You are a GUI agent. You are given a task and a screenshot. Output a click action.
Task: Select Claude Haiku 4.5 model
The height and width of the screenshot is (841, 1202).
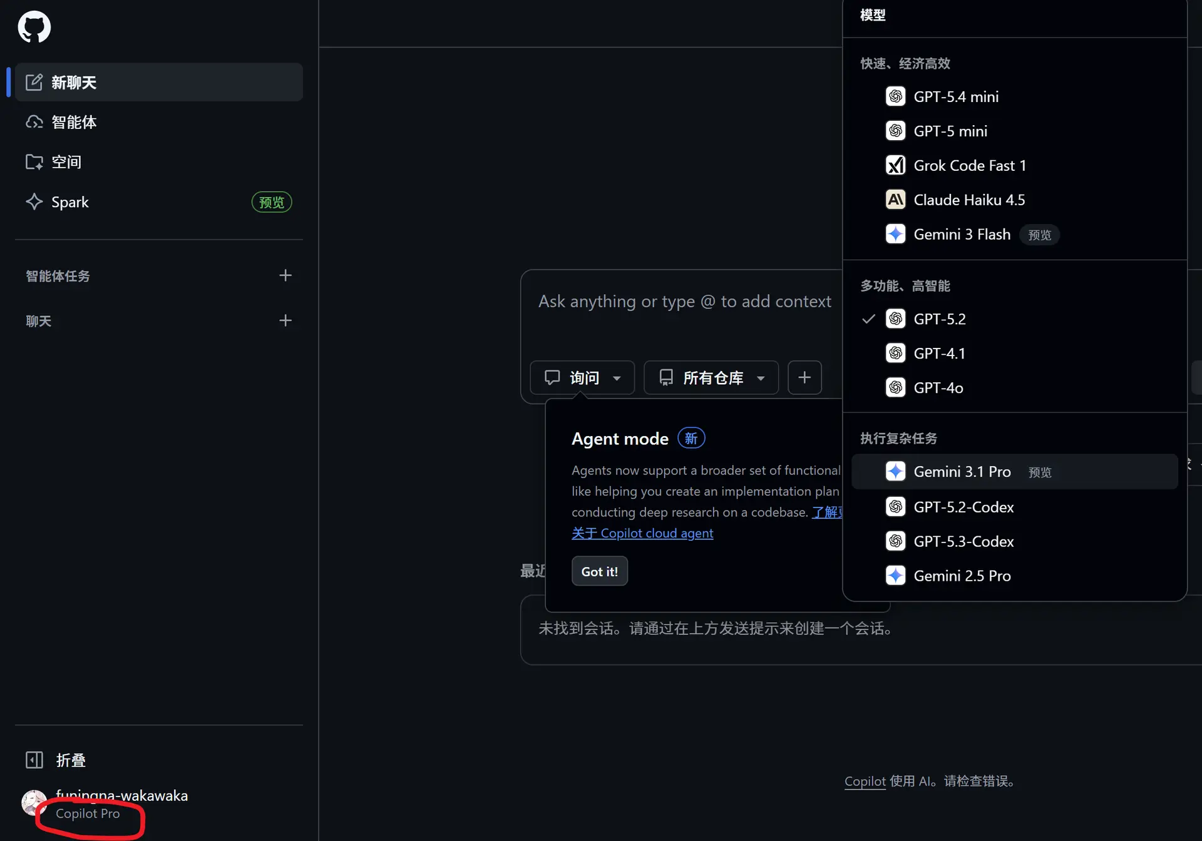(x=1015, y=200)
